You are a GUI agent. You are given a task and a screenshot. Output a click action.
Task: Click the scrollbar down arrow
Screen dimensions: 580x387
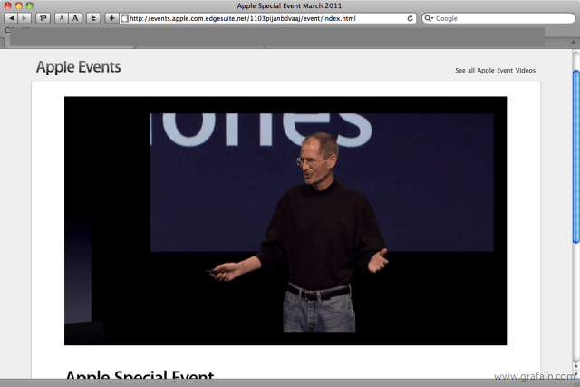pyautogui.click(x=576, y=373)
